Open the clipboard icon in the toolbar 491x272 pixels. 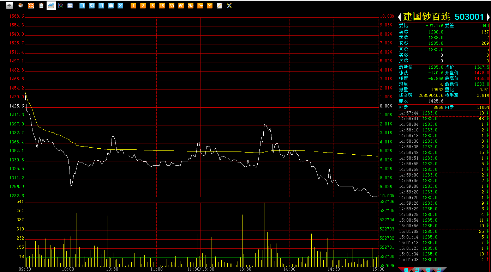tap(41, 6)
